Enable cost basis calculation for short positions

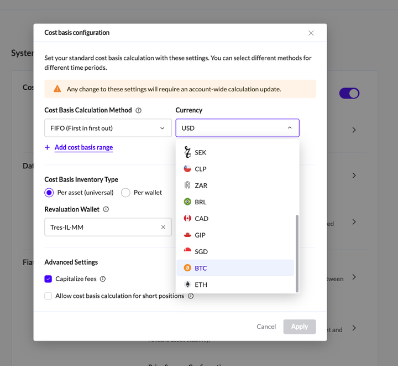[x=48, y=296]
